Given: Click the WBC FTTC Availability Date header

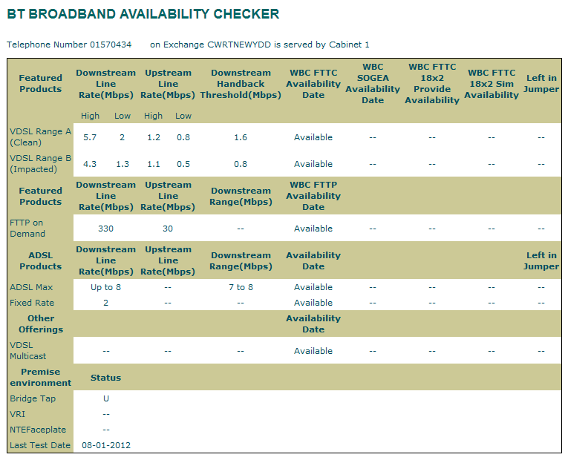Looking at the screenshot, I should 313,84.
